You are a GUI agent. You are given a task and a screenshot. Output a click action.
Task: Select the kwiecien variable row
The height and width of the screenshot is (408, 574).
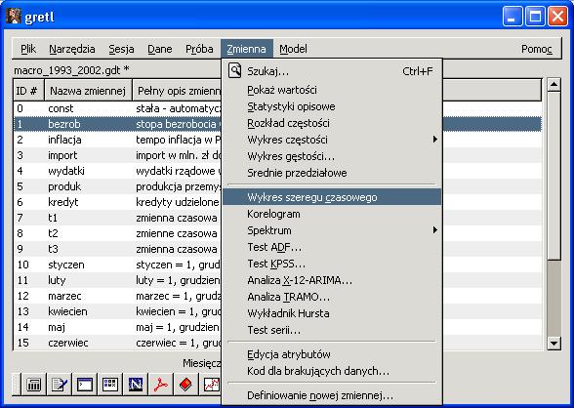pyautogui.click(x=117, y=311)
